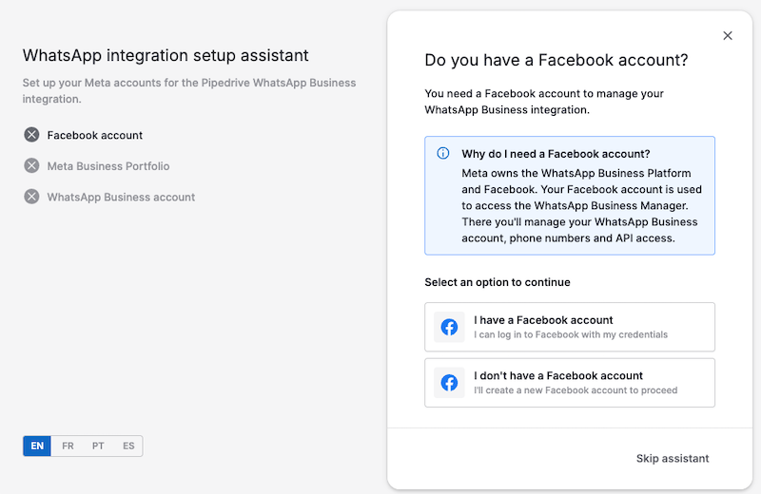The image size is (761, 494).
Task: Click Facebook logo in 'I have' option
Action: (x=449, y=327)
